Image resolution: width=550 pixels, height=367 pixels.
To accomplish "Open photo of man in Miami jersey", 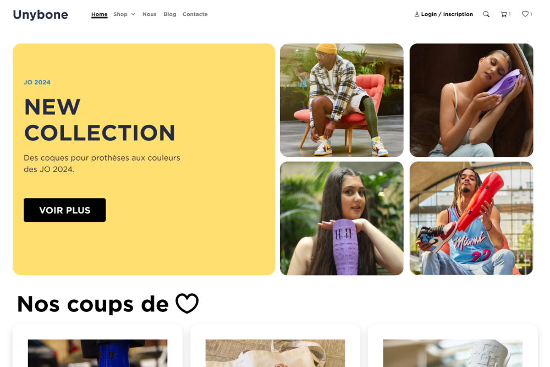I will (x=471, y=218).
